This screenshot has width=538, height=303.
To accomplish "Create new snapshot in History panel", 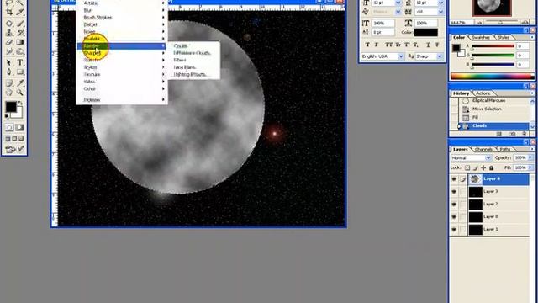I will pyautogui.click(x=512, y=134).
